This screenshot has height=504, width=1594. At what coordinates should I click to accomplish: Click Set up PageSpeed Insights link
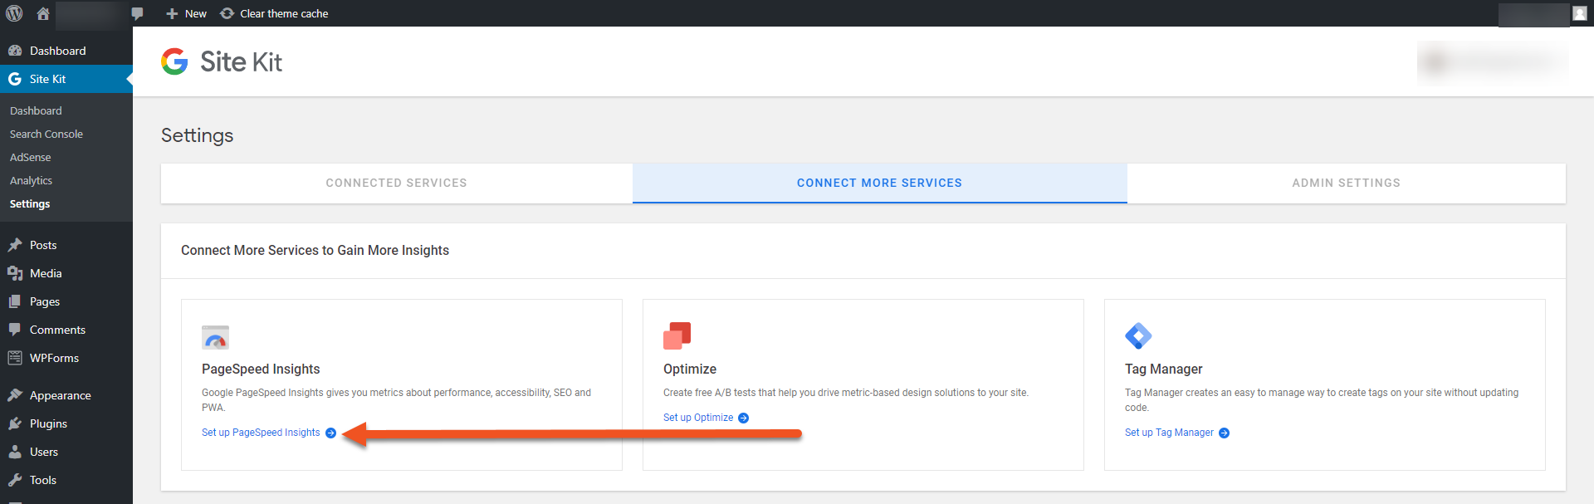tap(261, 433)
